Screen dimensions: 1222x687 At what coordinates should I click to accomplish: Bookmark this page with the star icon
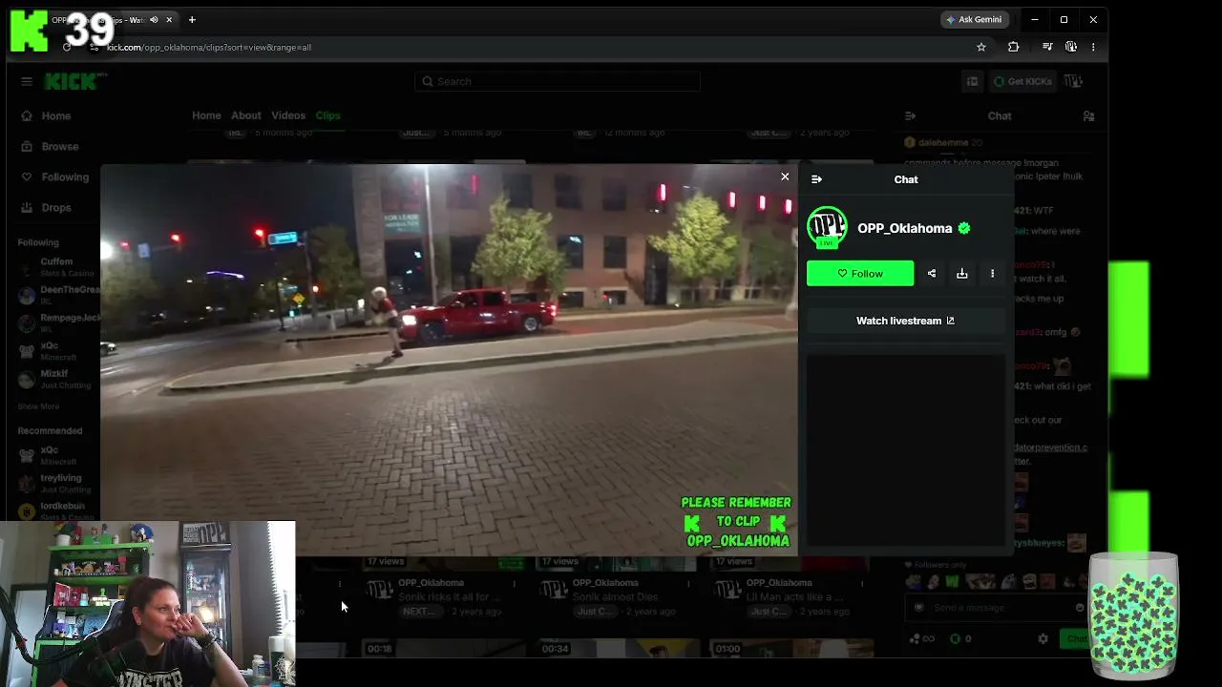click(981, 47)
